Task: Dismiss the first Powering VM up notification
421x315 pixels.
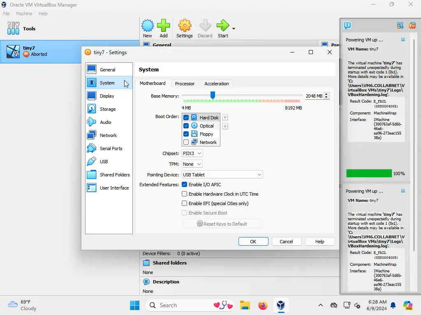Action: [403, 40]
